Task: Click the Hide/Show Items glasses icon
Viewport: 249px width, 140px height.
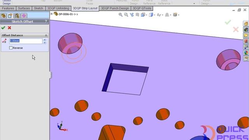Action: point(159,15)
